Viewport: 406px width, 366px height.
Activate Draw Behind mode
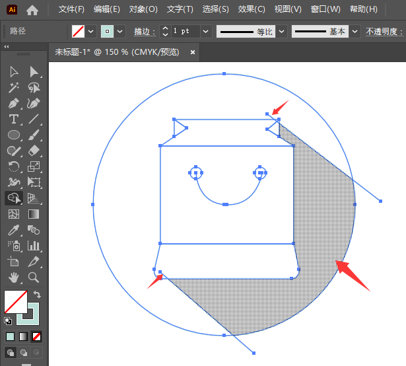pyautogui.click(x=24, y=353)
